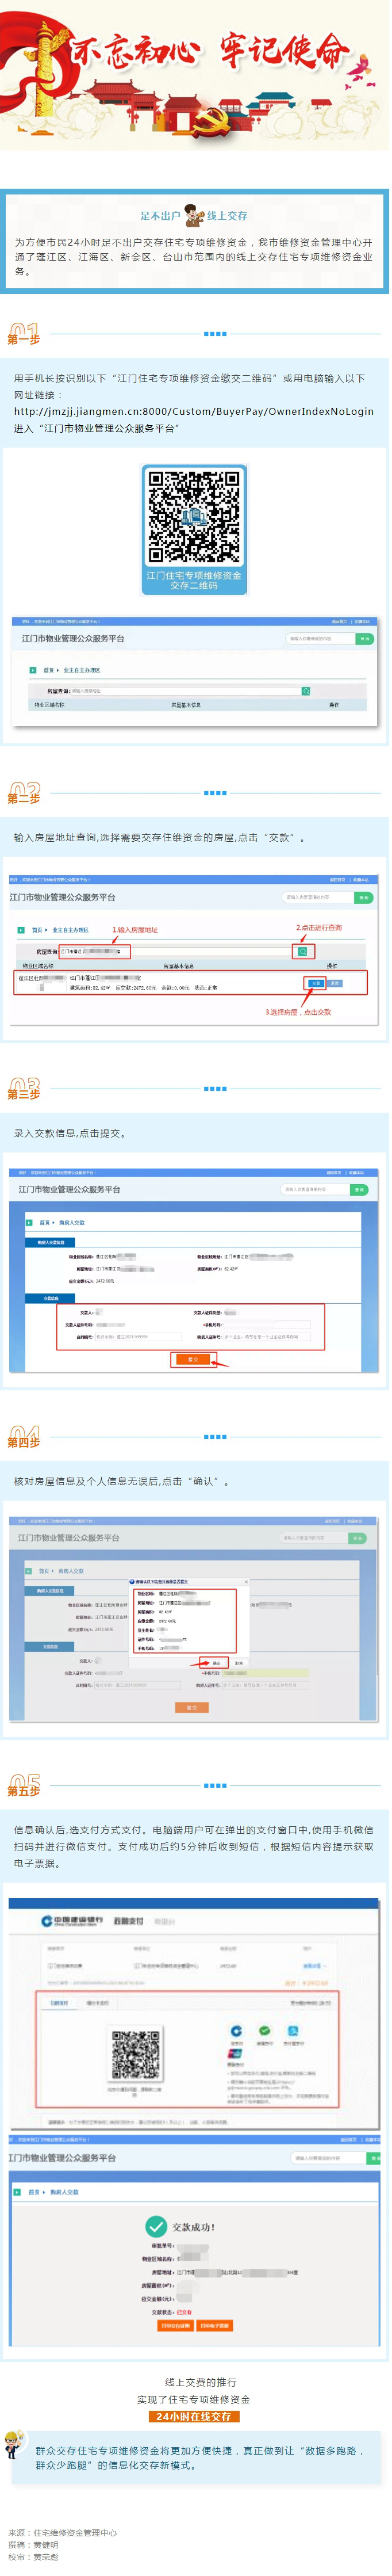The image size is (392, 2576).
Task: Click the orange 提交 button in step three
Action: pyautogui.click(x=193, y=1359)
